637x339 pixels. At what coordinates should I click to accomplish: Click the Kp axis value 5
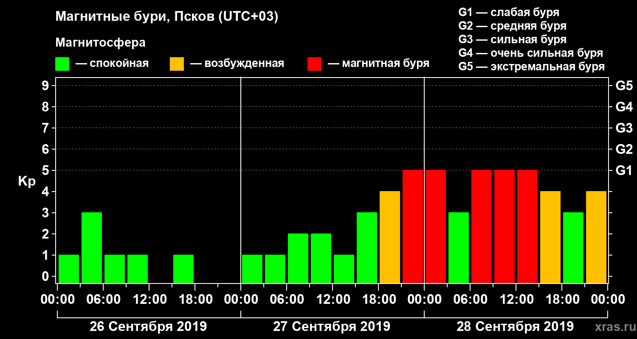46,171
